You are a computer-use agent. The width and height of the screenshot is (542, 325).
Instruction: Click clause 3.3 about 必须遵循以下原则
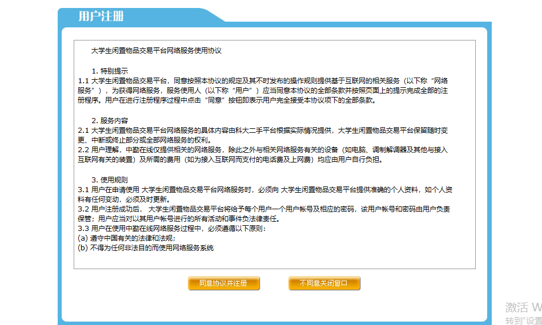172,229
